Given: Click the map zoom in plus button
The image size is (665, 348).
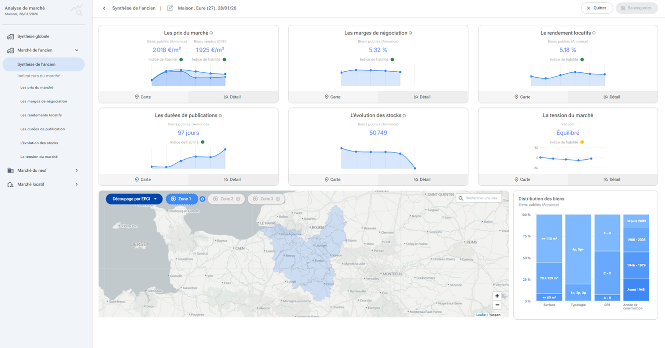Looking at the screenshot, I should pyautogui.click(x=497, y=296).
